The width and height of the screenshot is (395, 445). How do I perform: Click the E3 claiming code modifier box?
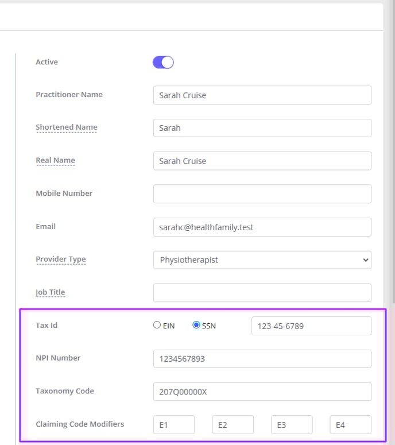coord(292,424)
